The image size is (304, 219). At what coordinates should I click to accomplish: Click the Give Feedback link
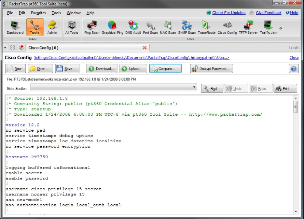coord(268,13)
